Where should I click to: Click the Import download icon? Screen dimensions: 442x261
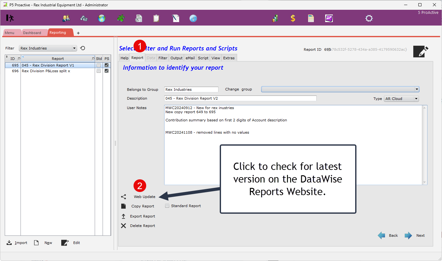9,243
